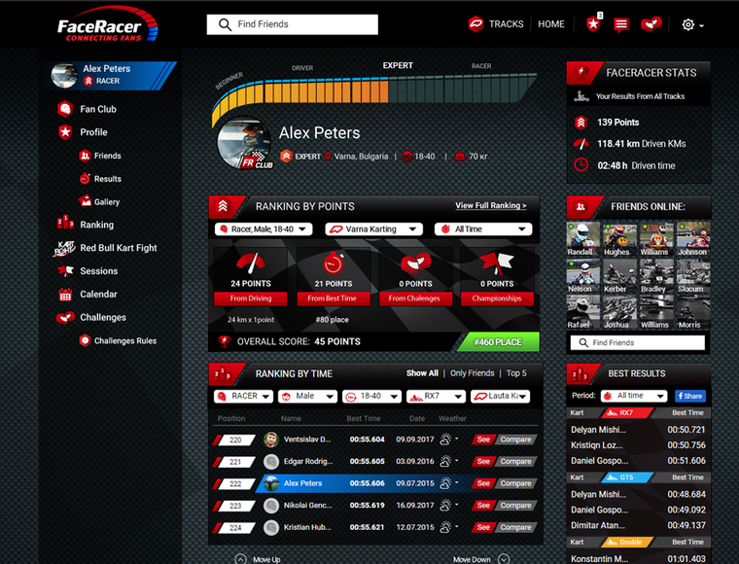This screenshot has width=739, height=564.
Task: Open Hughes friend thumbnail
Action: click(619, 239)
